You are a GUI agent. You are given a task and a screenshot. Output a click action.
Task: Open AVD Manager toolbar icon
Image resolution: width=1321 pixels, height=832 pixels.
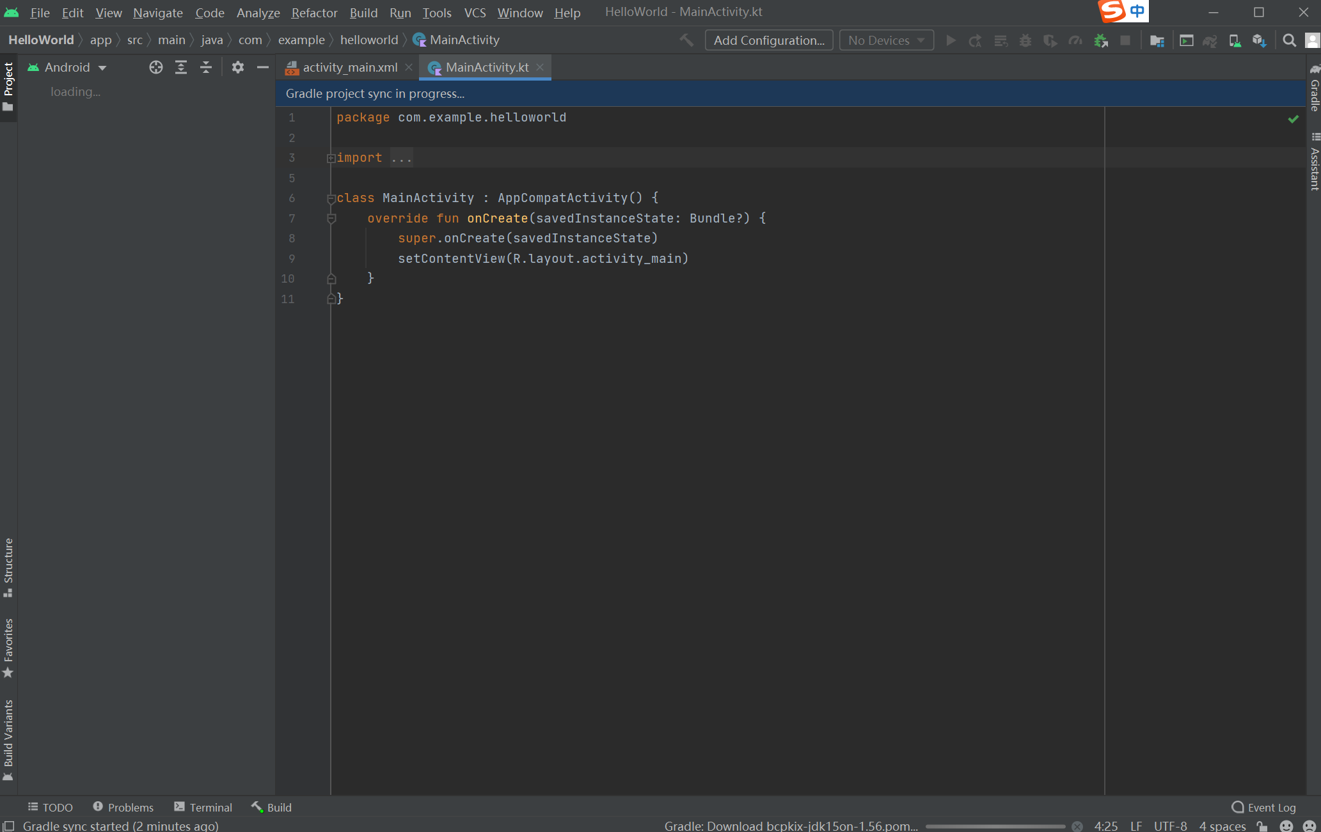pyautogui.click(x=1235, y=40)
